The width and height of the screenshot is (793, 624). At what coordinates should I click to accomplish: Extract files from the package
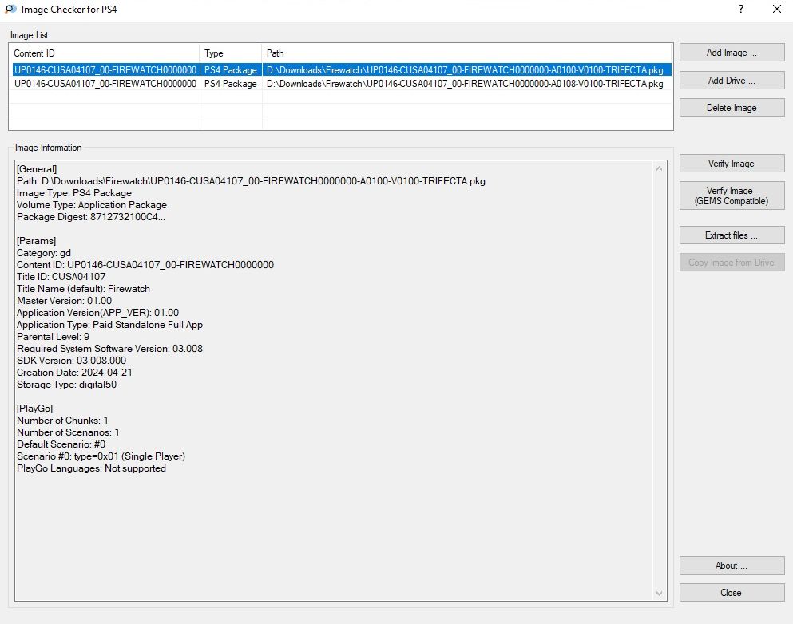732,235
